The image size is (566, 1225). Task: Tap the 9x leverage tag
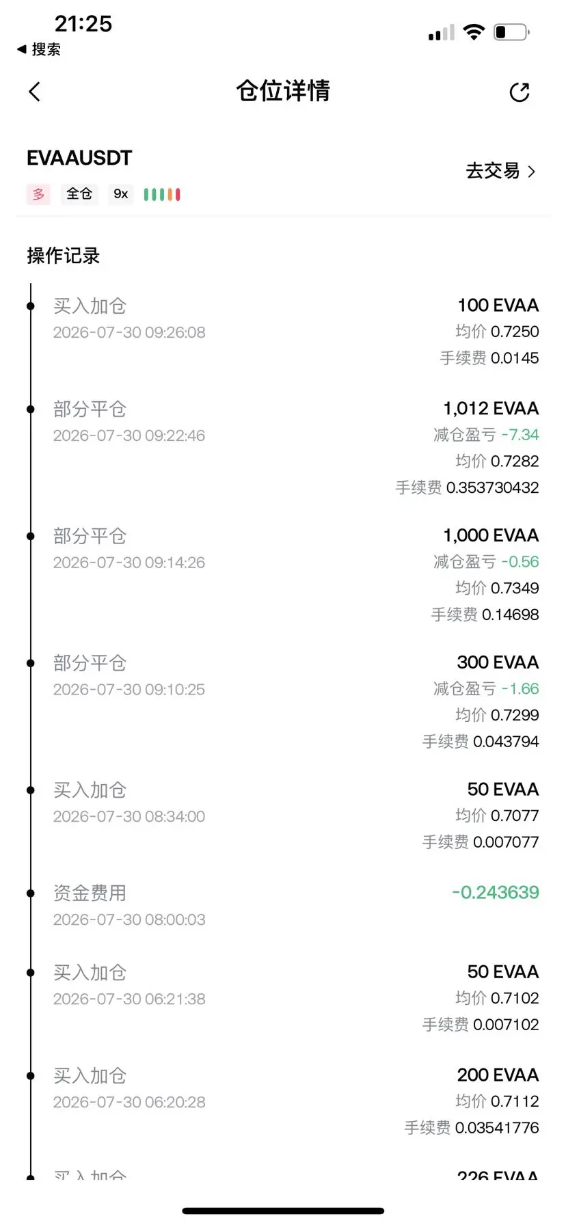[121, 194]
